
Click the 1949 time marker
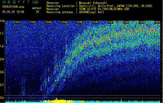141,22
